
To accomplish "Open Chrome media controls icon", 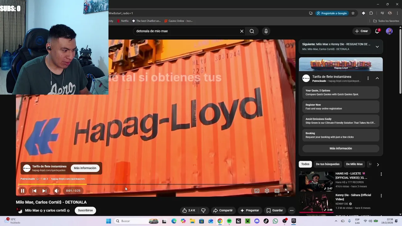I will click(382, 13).
